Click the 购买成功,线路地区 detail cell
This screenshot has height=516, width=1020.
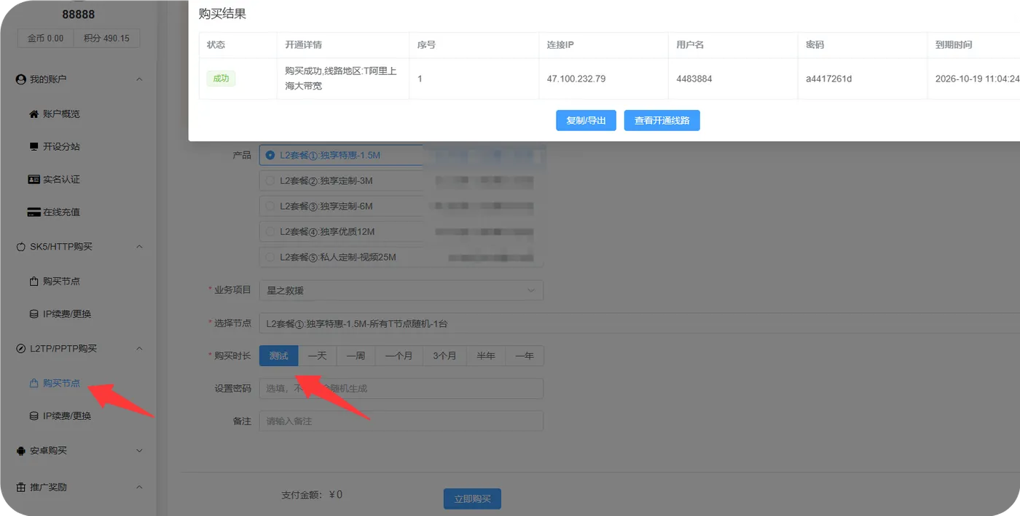coord(341,79)
